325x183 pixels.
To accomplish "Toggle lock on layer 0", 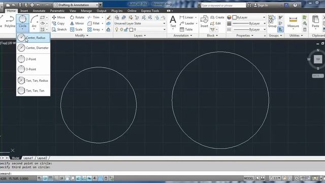I will pyautogui.click(x=126, y=29).
